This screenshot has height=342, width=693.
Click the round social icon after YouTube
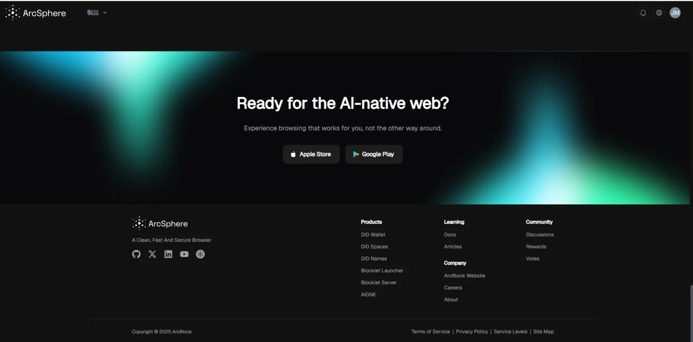point(200,254)
